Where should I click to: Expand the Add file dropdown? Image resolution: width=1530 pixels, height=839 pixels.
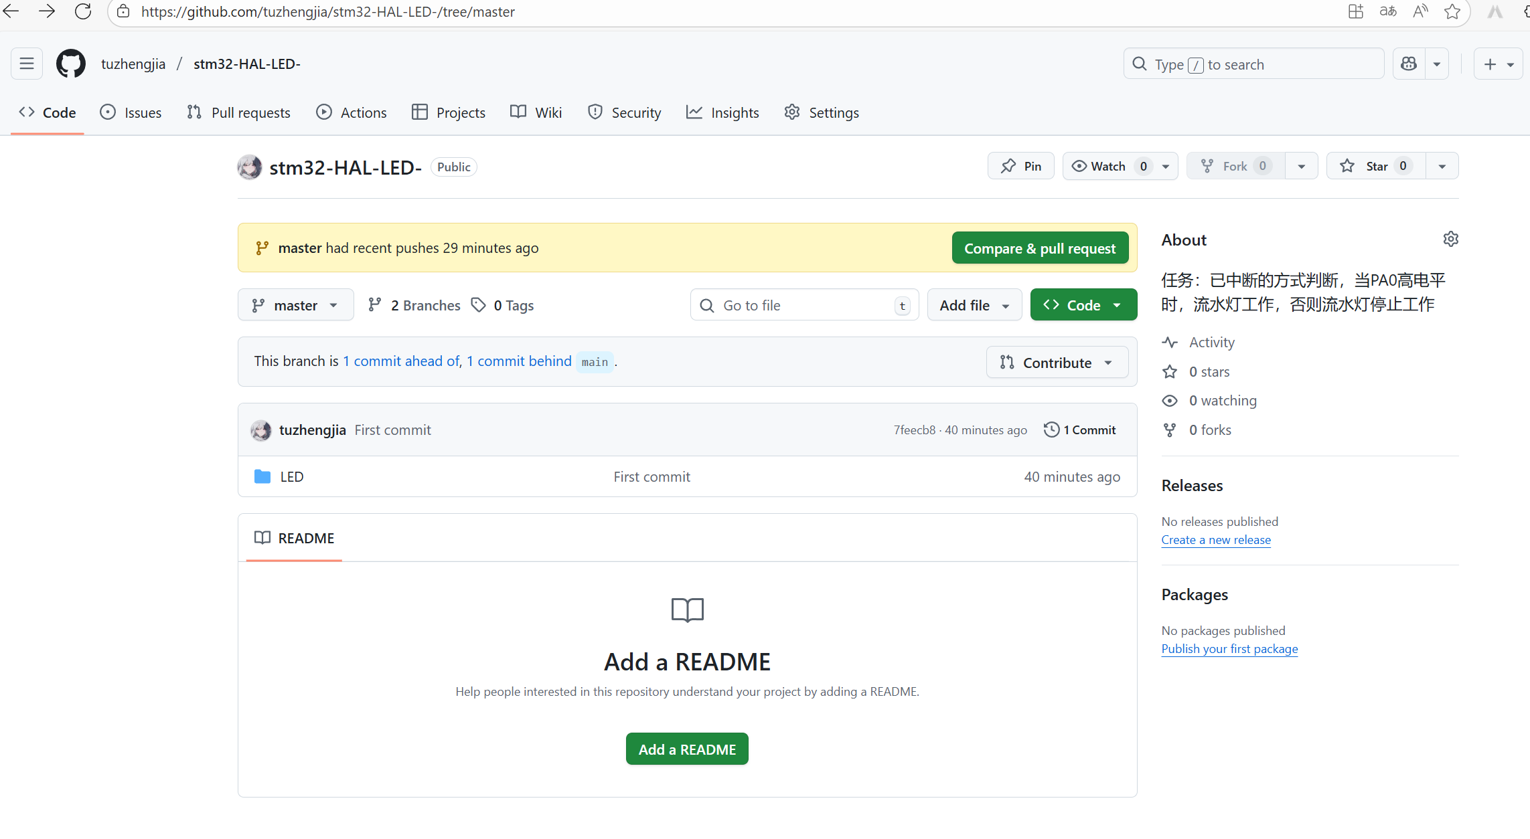tap(974, 305)
